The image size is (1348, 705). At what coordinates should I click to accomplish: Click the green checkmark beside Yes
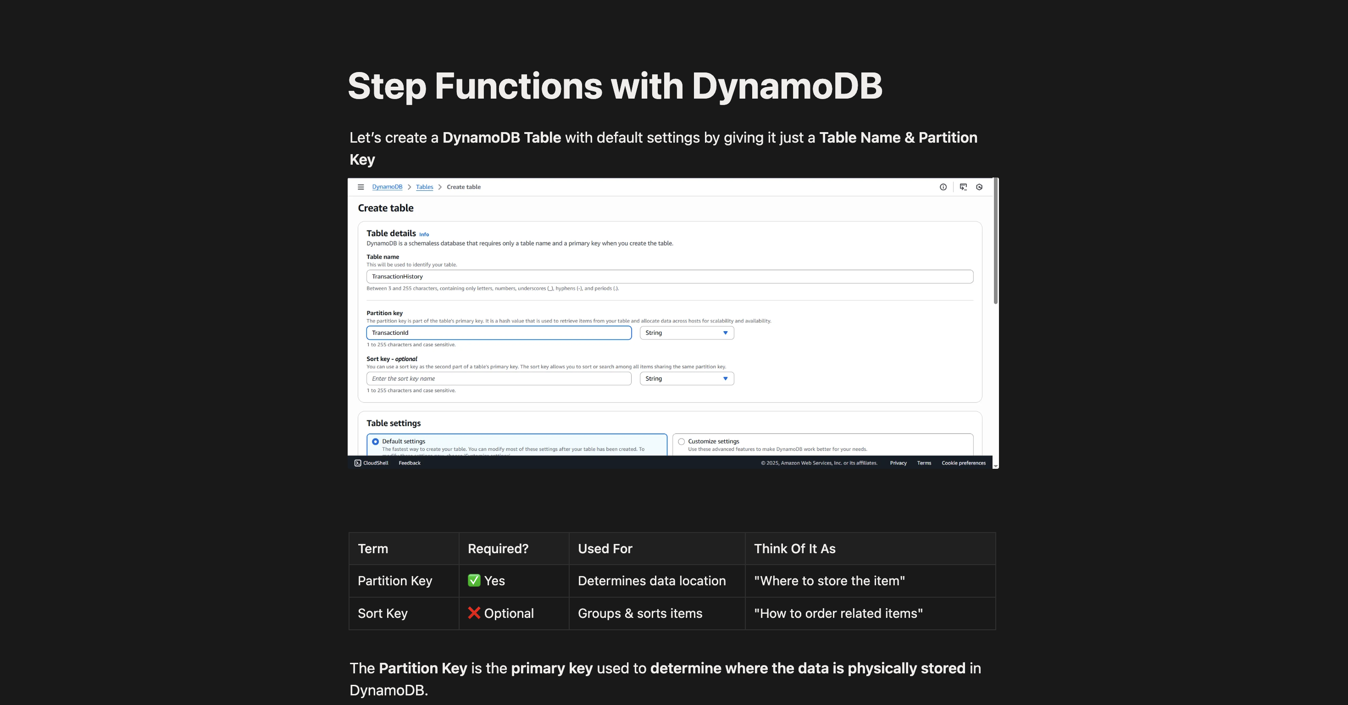point(474,580)
